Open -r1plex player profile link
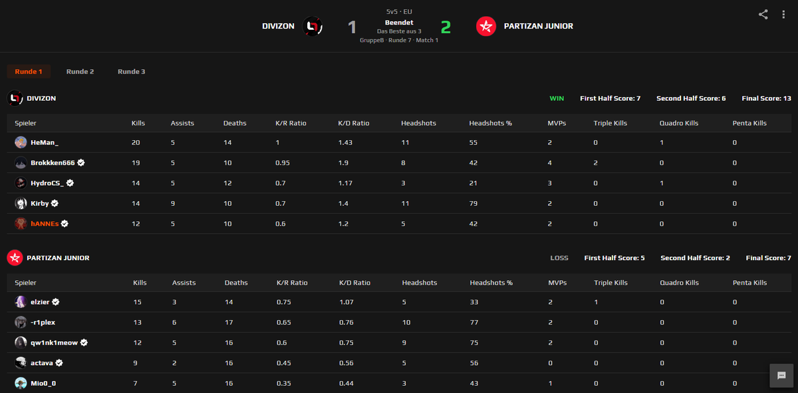Screen dimensions: 798x393 pos(45,323)
